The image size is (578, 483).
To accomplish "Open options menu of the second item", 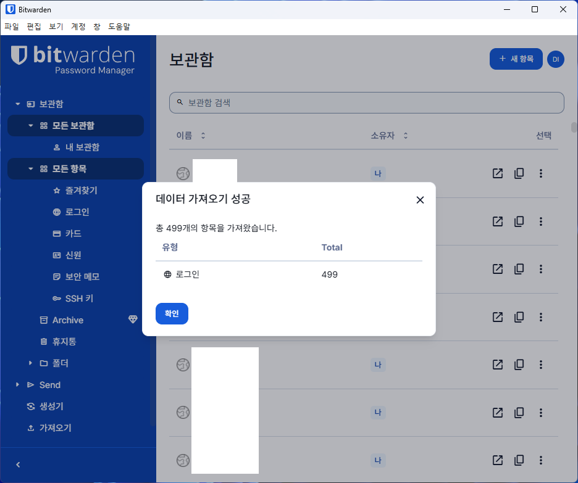I will click(541, 221).
